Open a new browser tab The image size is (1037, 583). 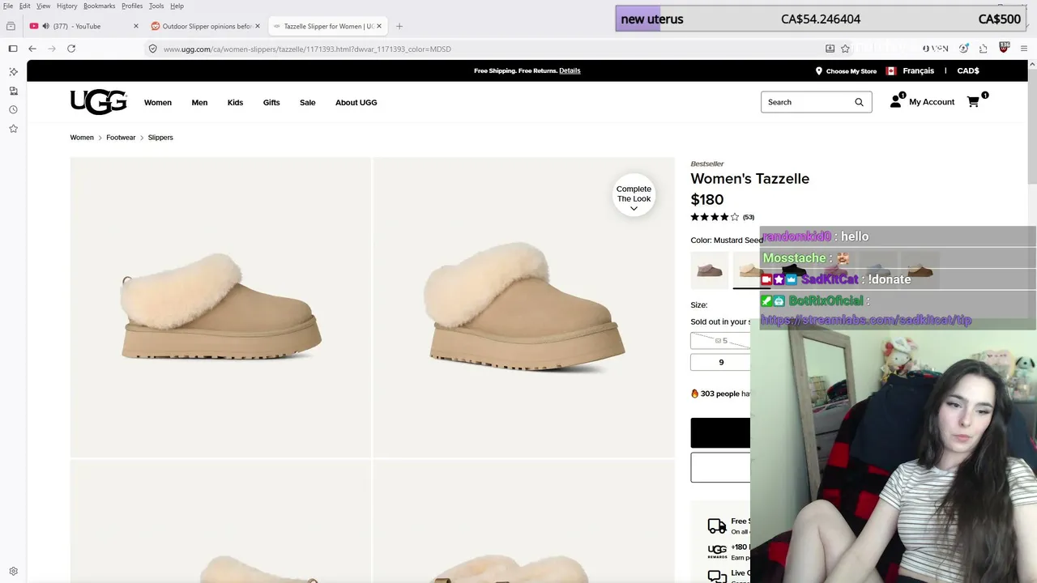tap(399, 26)
